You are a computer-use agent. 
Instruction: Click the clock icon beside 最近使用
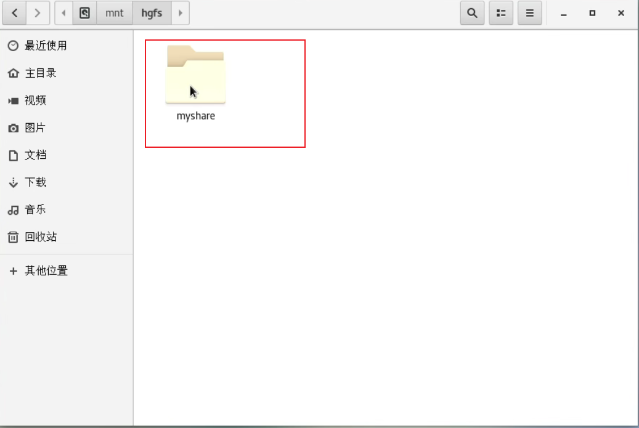pos(13,46)
